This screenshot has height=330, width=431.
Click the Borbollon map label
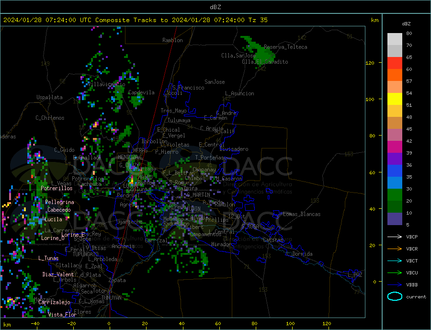[154, 141]
